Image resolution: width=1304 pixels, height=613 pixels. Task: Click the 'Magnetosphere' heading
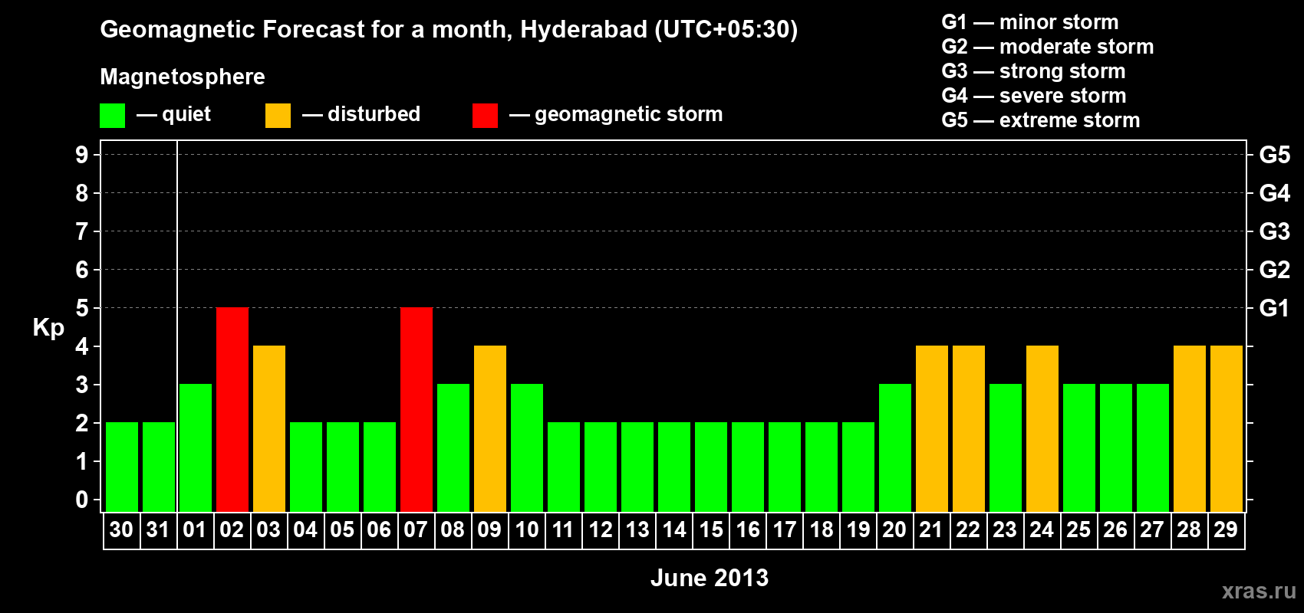click(x=183, y=77)
